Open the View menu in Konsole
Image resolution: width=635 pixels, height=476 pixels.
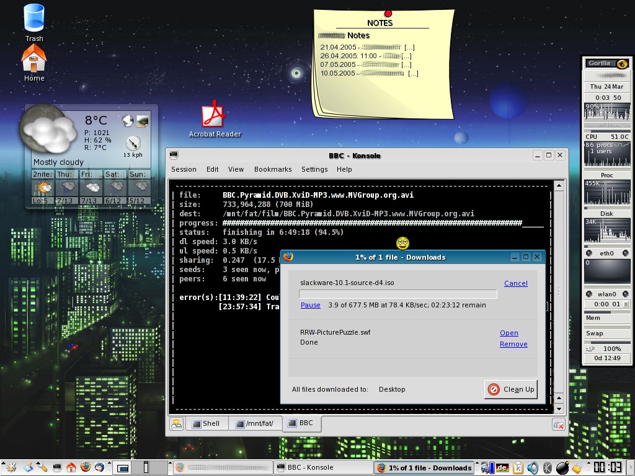(x=236, y=169)
